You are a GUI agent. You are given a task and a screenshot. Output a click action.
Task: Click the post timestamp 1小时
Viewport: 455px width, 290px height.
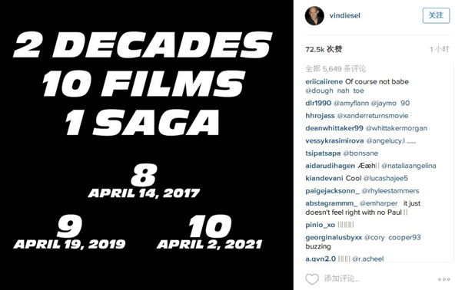point(440,49)
